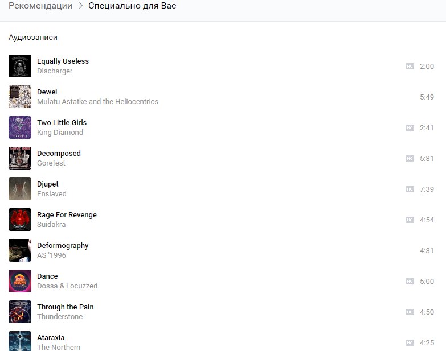Open Mulatu Astatke and the Heliocentrics artist
This screenshot has height=351, width=446.
pos(97,102)
